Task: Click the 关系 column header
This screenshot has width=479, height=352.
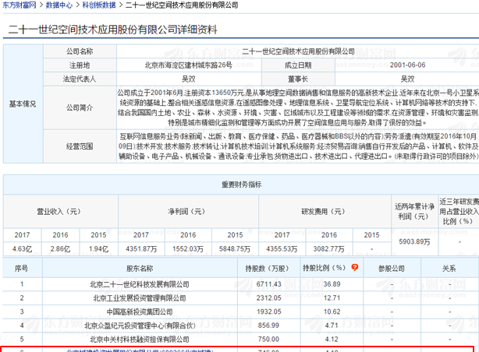Action: click(x=449, y=269)
